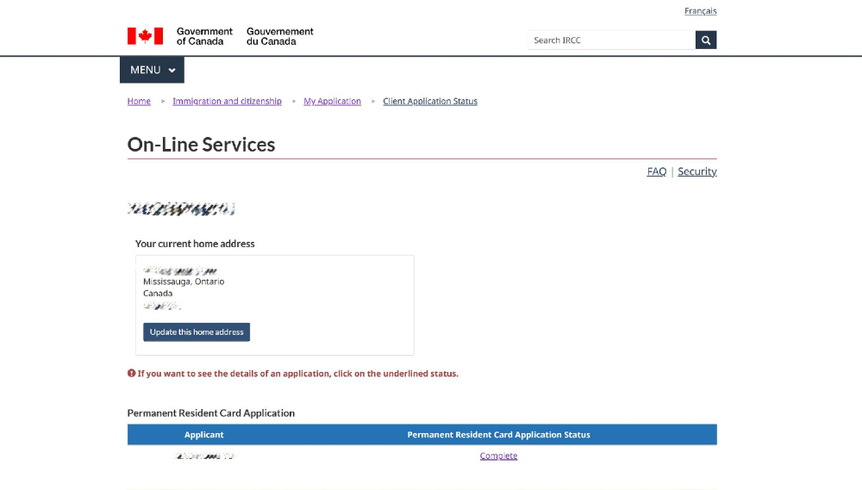Click the Permanent Resident Card Application heading
This screenshot has width=862, height=490.
click(x=211, y=413)
